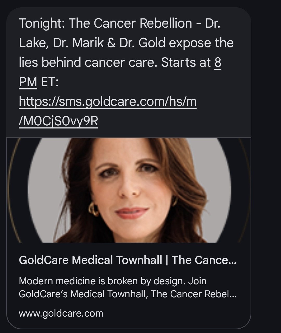Open the "GoldCare Medical Townhall" preview title
Image resolution: width=281 pixels, height=333 pixels.
point(90,260)
